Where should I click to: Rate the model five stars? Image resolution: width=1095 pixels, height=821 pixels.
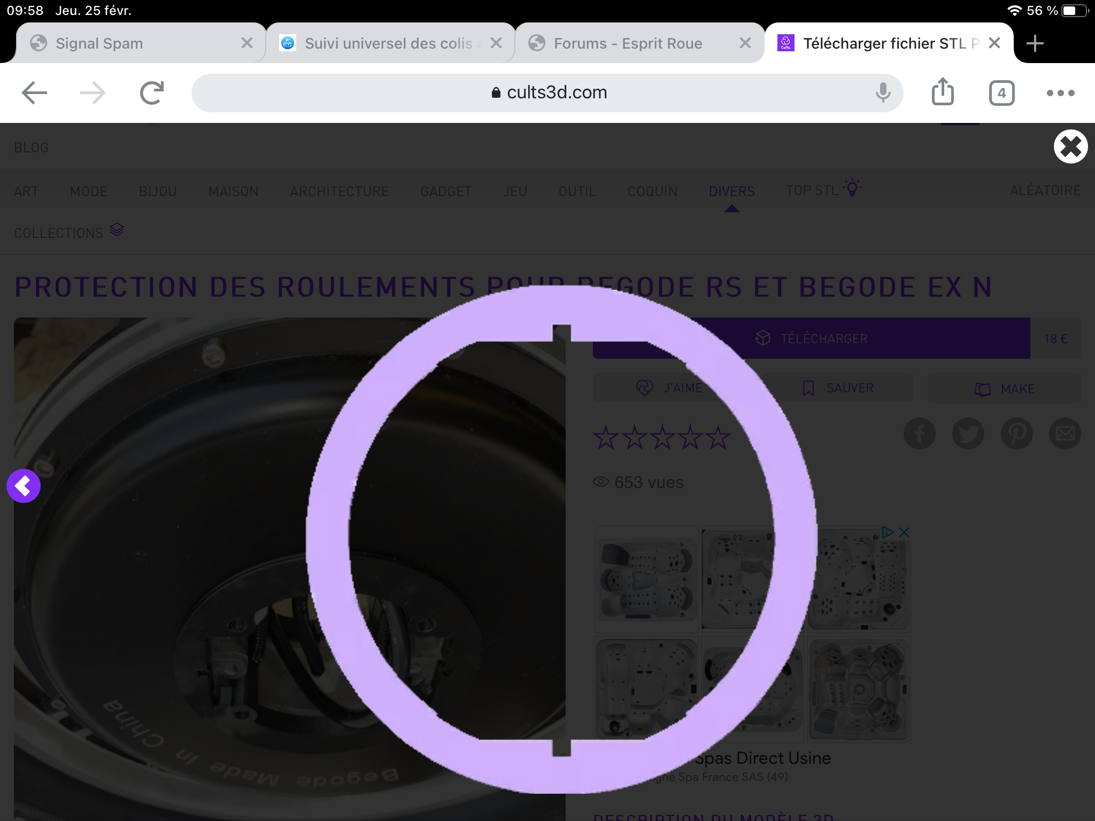[718, 438]
